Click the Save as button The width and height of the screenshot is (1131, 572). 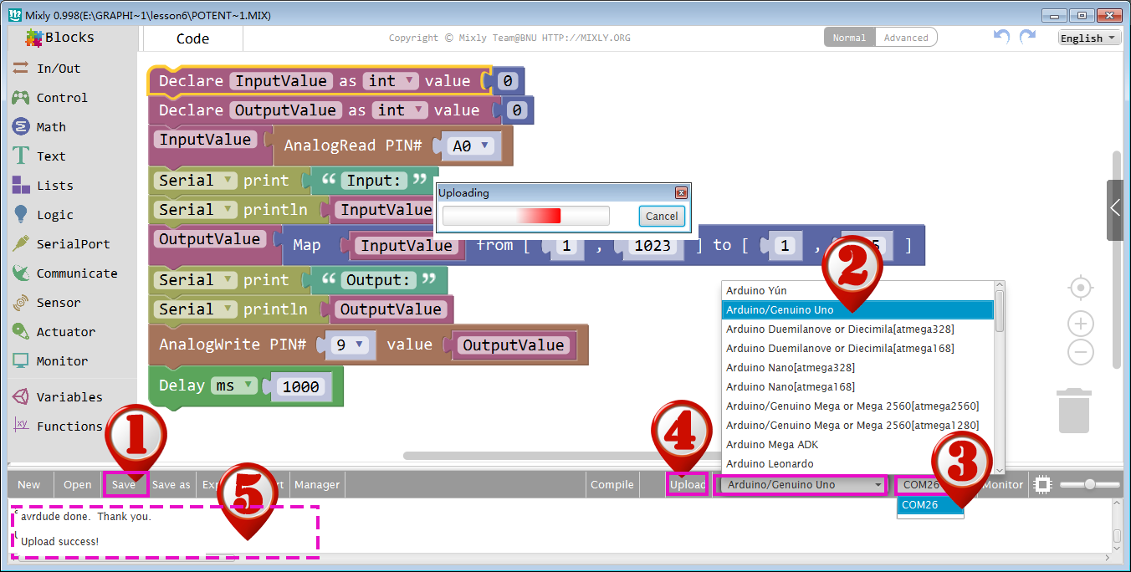[x=171, y=484]
